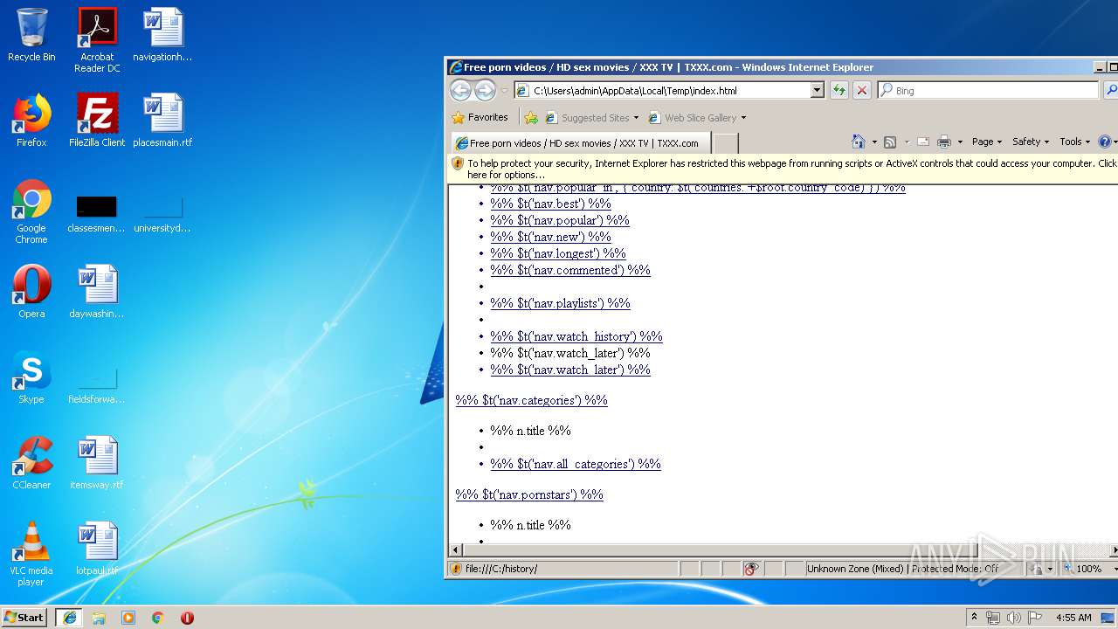1118x629 pixels.
Task: Follow the nav.categories heading link
Action: pyautogui.click(x=531, y=400)
